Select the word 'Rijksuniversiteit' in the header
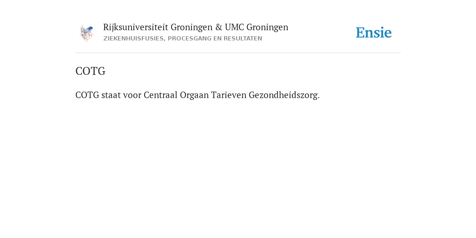This screenshot has width=476, height=238. [136, 27]
